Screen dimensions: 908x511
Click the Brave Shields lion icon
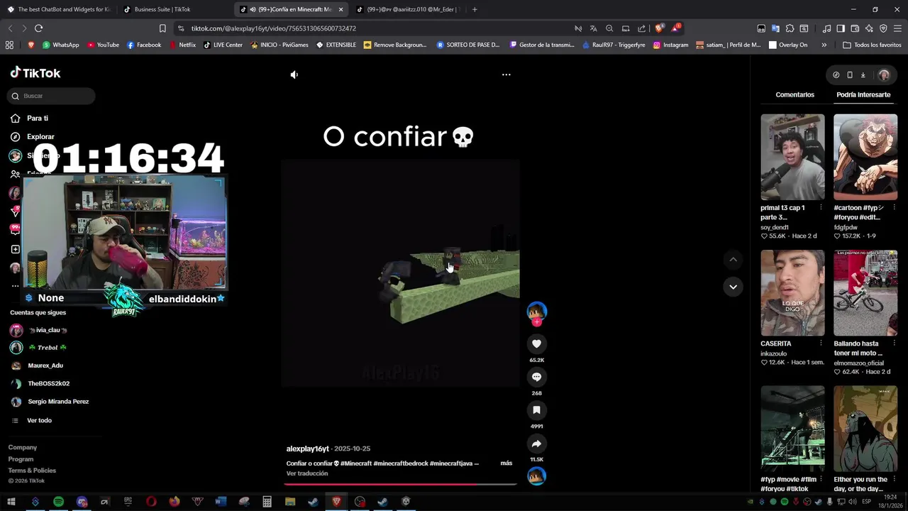click(659, 28)
